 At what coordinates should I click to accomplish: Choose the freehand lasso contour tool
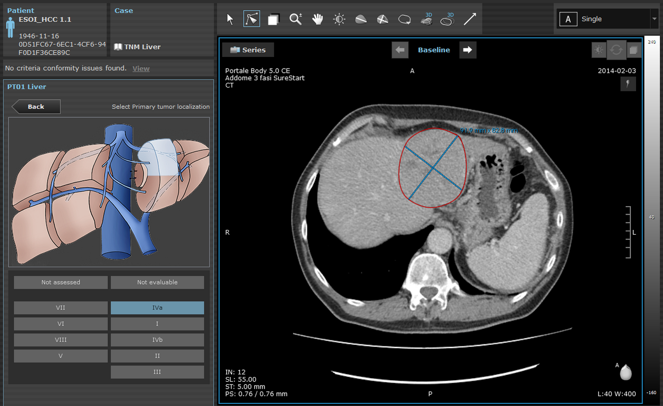405,20
